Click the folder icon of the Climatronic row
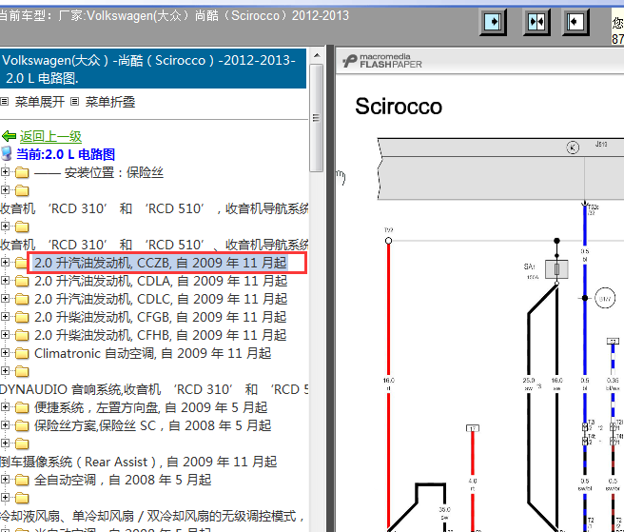Screen dimensions: 624x532 click(x=22, y=354)
